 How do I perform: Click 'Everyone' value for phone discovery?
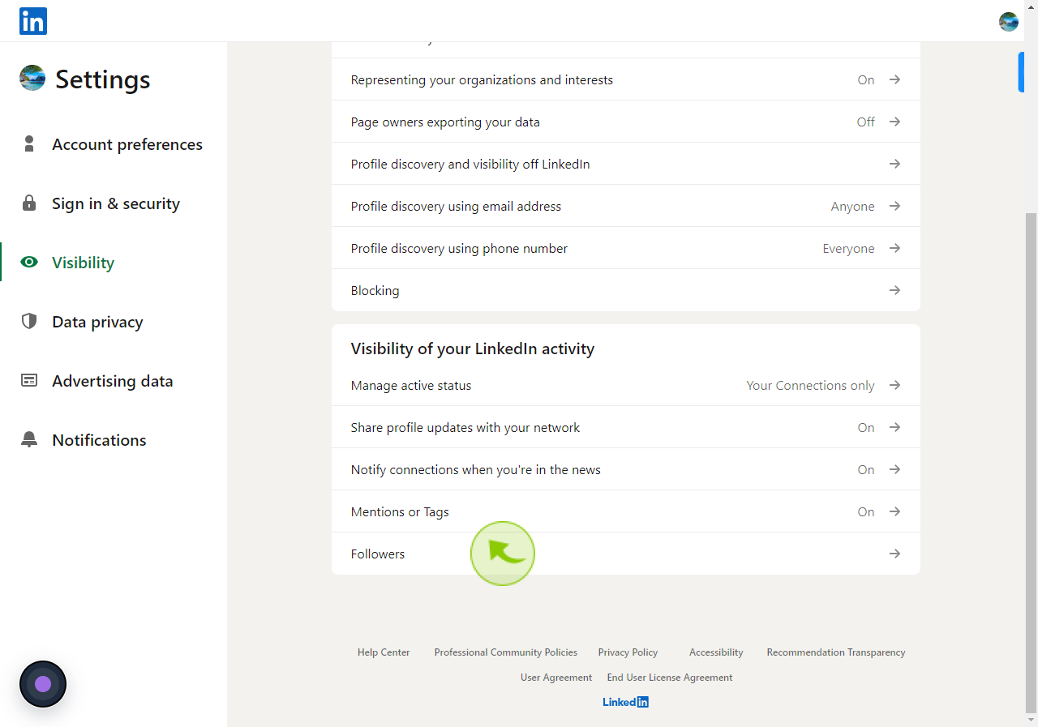pyautogui.click(x=848, y=249)
